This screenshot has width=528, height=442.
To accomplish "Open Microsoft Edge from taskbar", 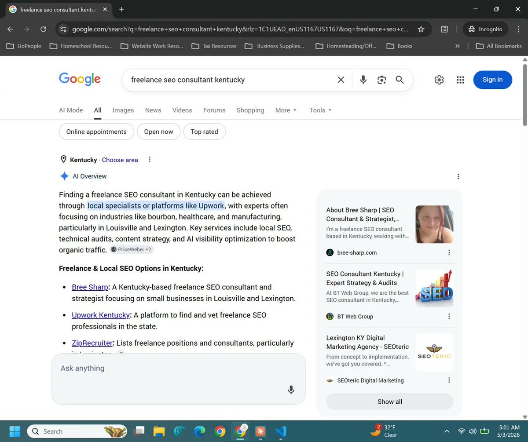I will [x=200, y=431].
